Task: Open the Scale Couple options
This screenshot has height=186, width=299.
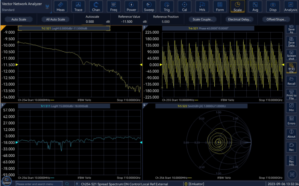Action: point(202,19)
